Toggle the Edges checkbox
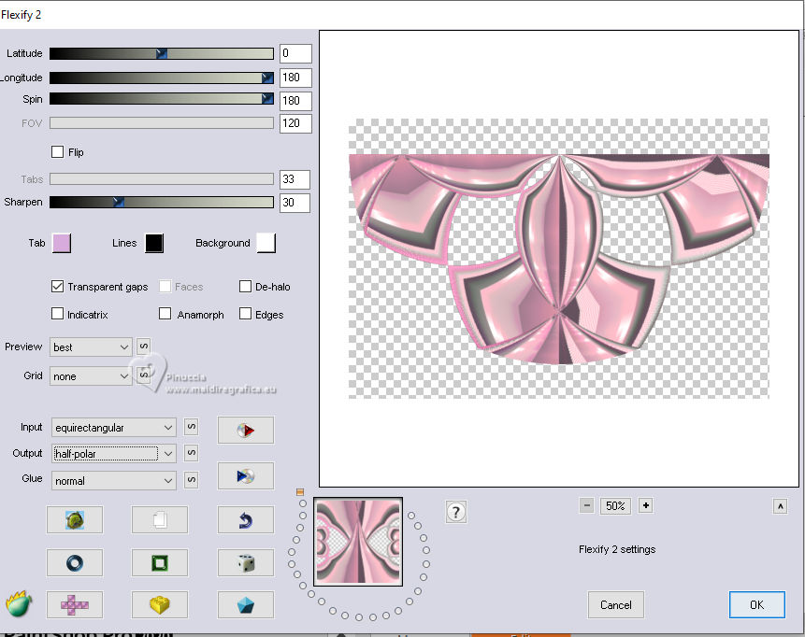The width and height of the screenshot is (805, 637). [x=245, y=314]
